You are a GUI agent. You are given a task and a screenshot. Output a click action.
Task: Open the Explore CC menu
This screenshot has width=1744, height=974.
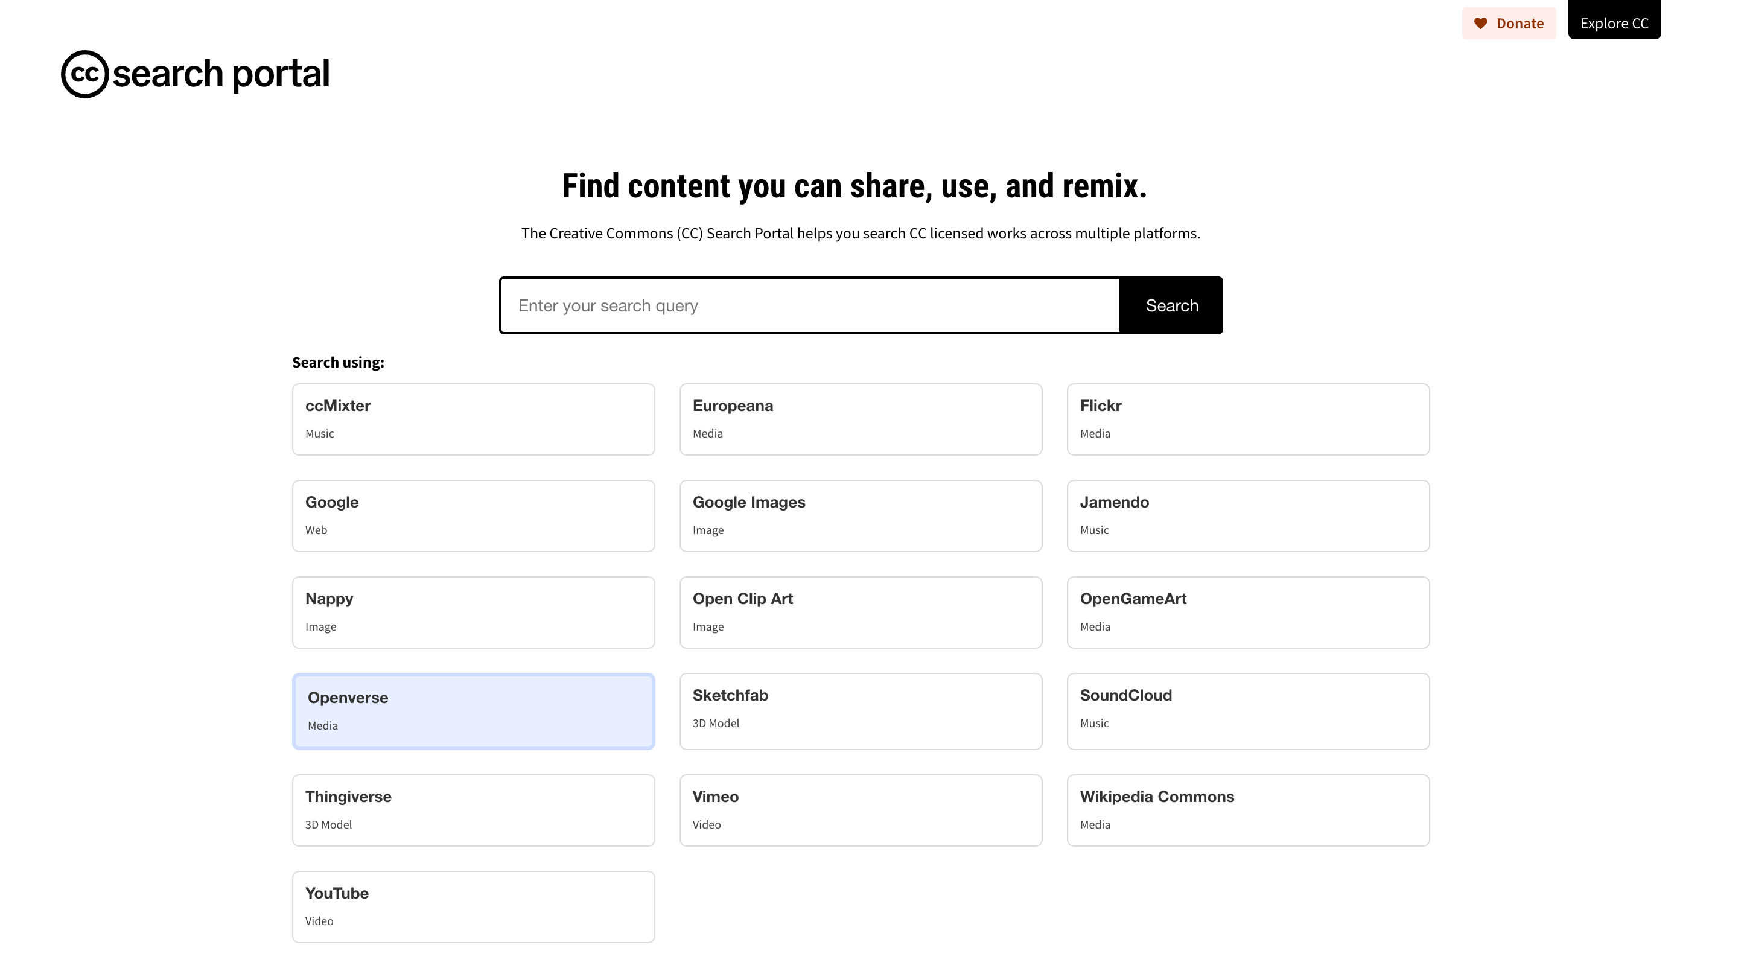(x=1614, y=20)
